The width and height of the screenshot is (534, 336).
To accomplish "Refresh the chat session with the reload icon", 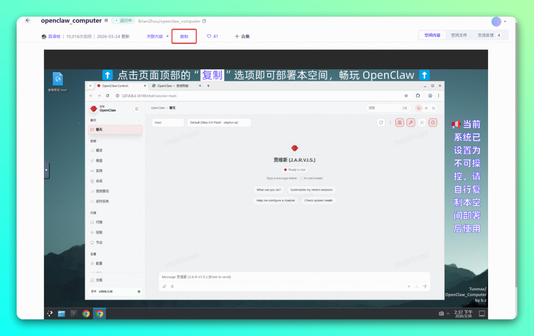I will coord(381,122).
